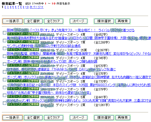Screen dimensions: 151x122
Task: Go to results page 2
Action: [x=5, y=7]
